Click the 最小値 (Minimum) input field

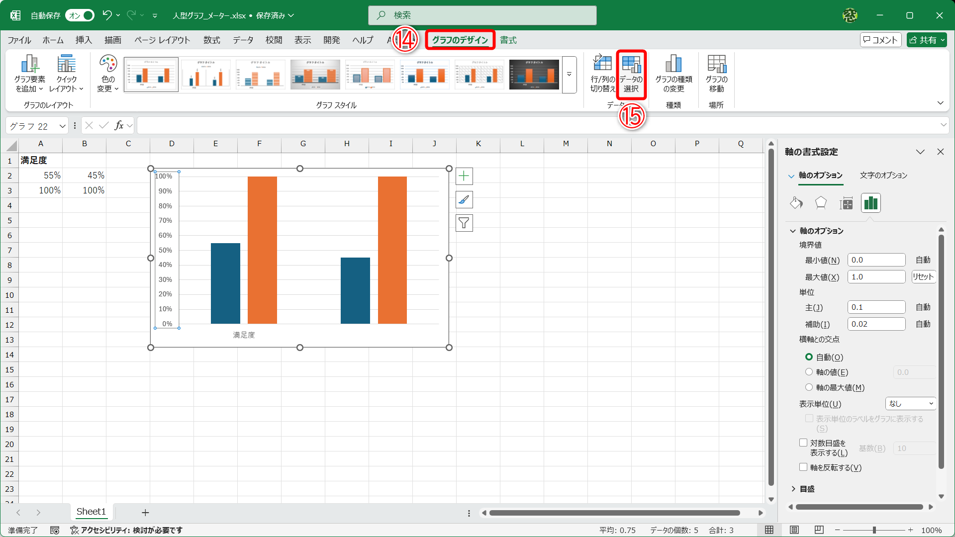[876, 260]
